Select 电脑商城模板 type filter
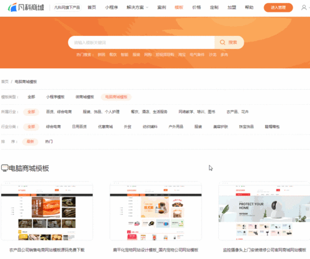310x259 pixels. [116, 97]
